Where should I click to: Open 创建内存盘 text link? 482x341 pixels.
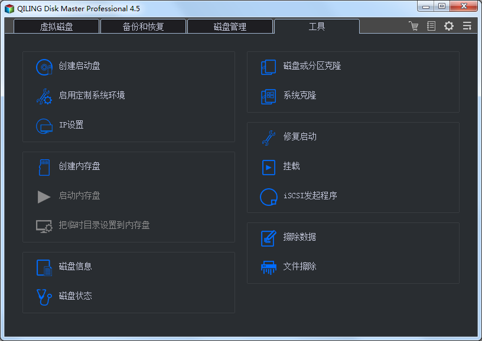click(79, 166)
